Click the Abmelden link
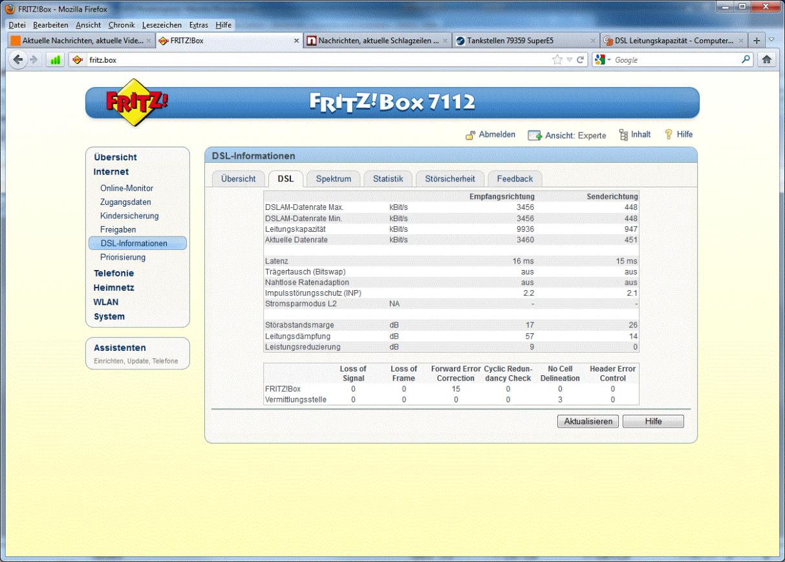Screen dimensions: 785x562 (497, 134)
